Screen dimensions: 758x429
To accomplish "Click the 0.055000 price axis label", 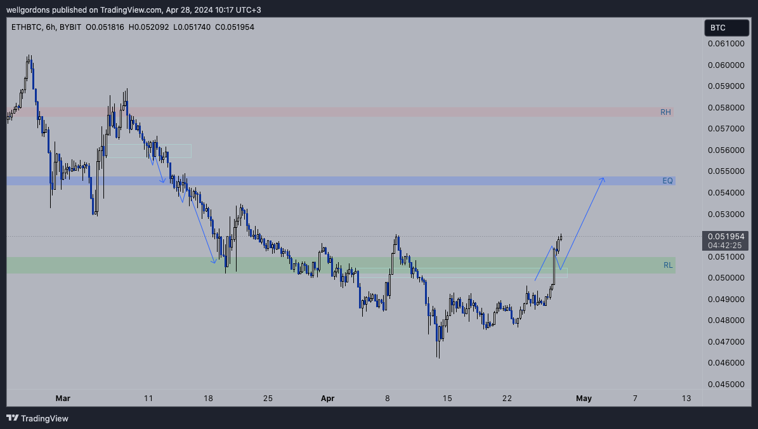I will point(726,171).
